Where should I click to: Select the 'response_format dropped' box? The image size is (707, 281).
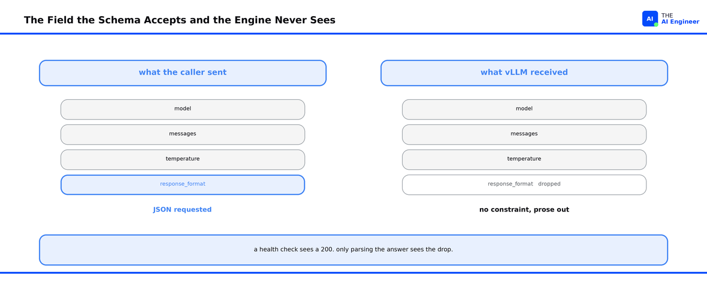click(x=524, y=185)
